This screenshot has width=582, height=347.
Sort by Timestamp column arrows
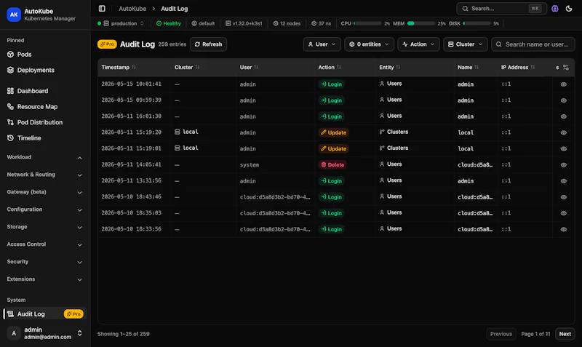(x=134, y=67)
